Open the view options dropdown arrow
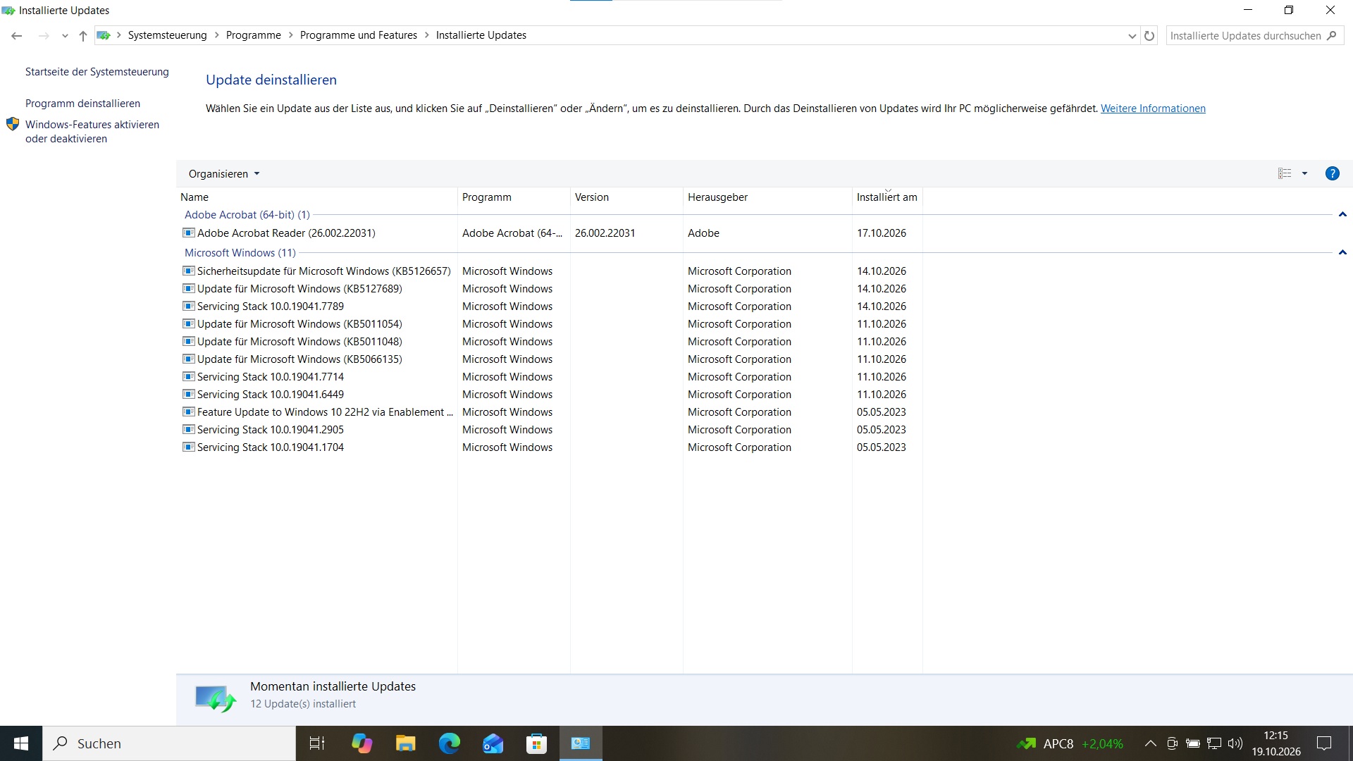Viewport: 1353px width, 761px height. tap(1304, 173)
